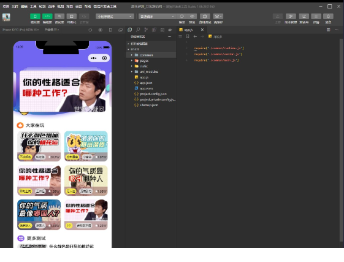
Task: Click the user avatar in the toolbar
Action: pyautogui.click(x=6, y=17)
